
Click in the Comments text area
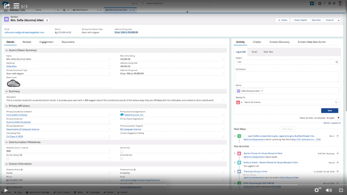click(x=287, y=77)
